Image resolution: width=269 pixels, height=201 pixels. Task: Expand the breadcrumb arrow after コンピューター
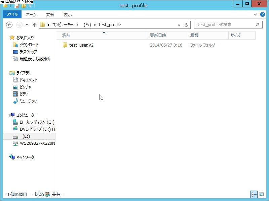tap(77, 25)
